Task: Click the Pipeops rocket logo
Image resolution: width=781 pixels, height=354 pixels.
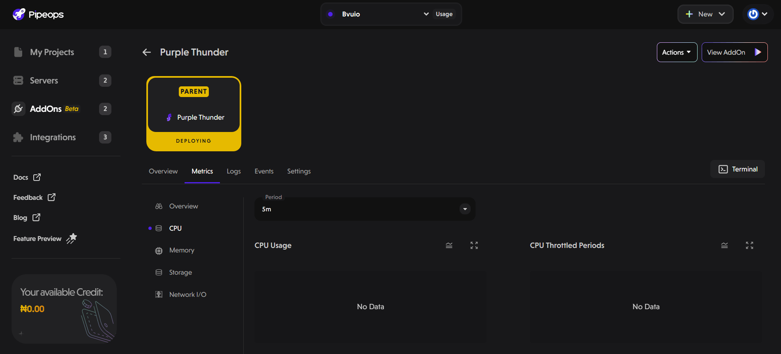Action: [19, 14]
